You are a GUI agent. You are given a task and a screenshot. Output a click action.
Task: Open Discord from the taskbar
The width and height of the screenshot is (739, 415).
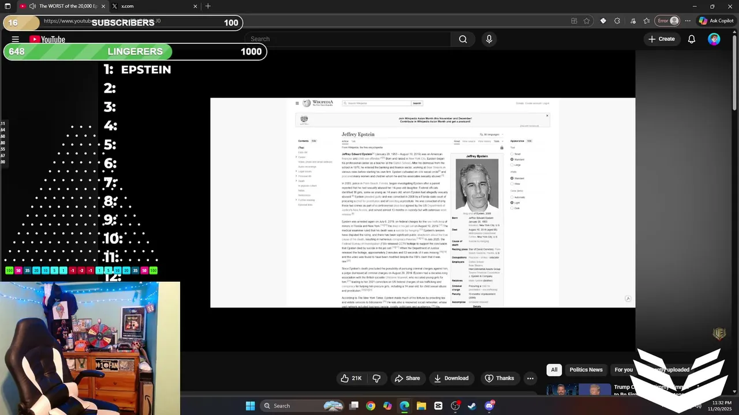tap(489, 406)
